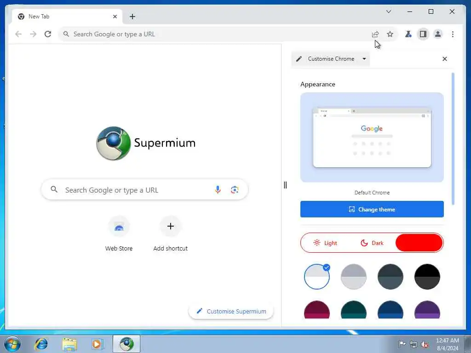Start voice search with microphone icon
The width and height of the screenshot is (471, 353).
click(x=218, y=190)
